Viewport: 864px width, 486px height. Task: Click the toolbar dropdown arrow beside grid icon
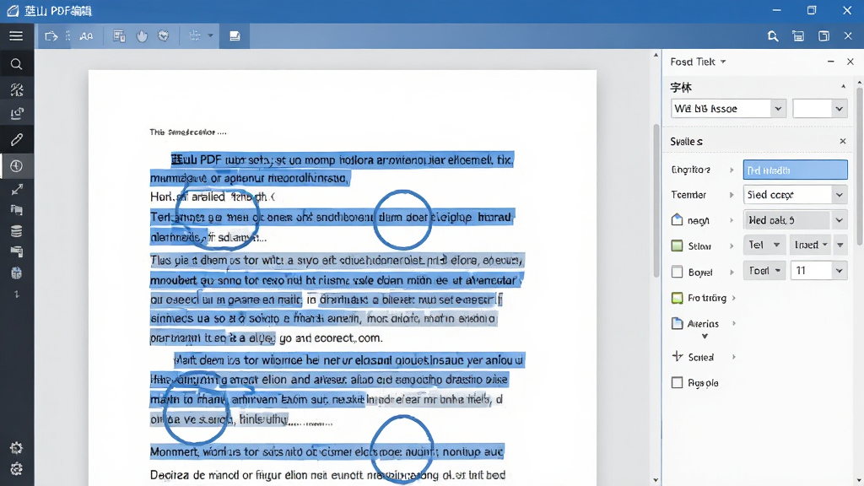point(210,35)
